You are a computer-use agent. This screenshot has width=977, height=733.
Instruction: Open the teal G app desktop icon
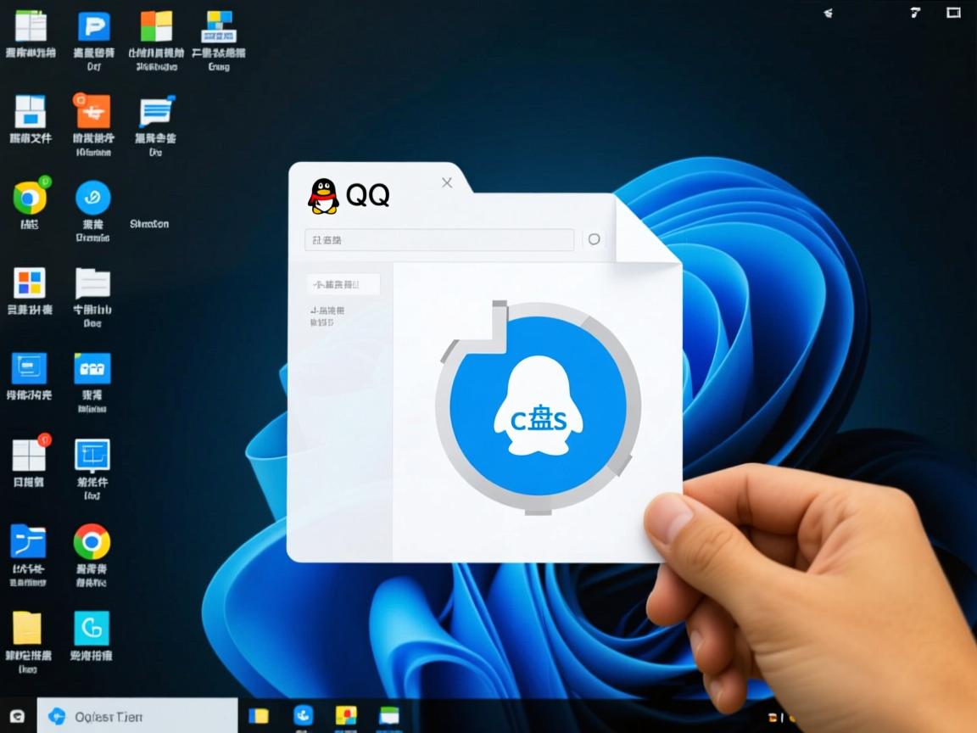coord(92,629)
